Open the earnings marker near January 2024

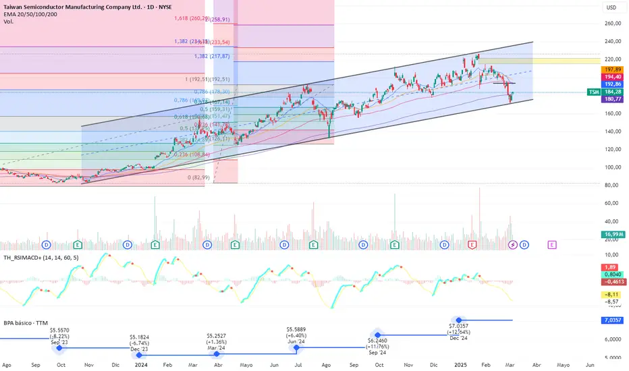pyautogui.click(x=155, y=245)
